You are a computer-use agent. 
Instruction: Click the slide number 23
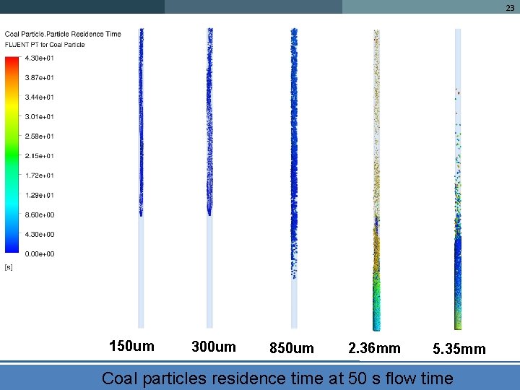click(x=510, y=8)
